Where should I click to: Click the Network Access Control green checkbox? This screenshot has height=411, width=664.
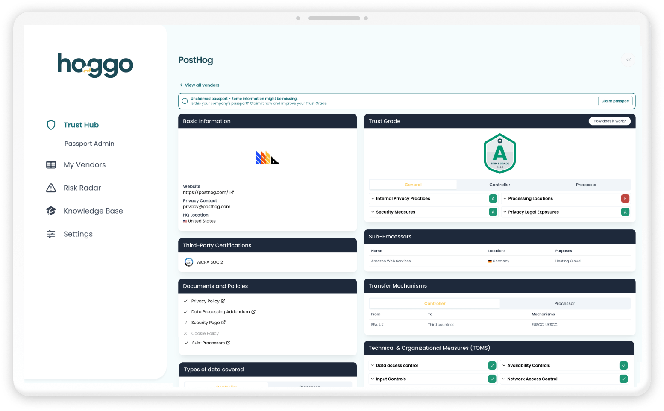pyautogui.click(x=624, y=379)
